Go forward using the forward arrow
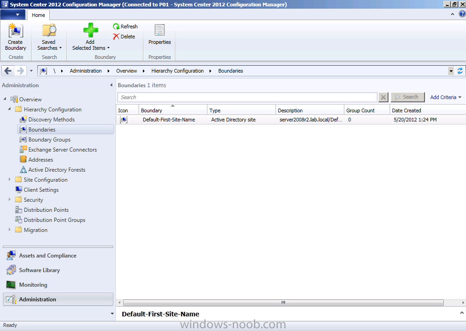This screenshot has height=331, width=466. click(x=21, y=71)
